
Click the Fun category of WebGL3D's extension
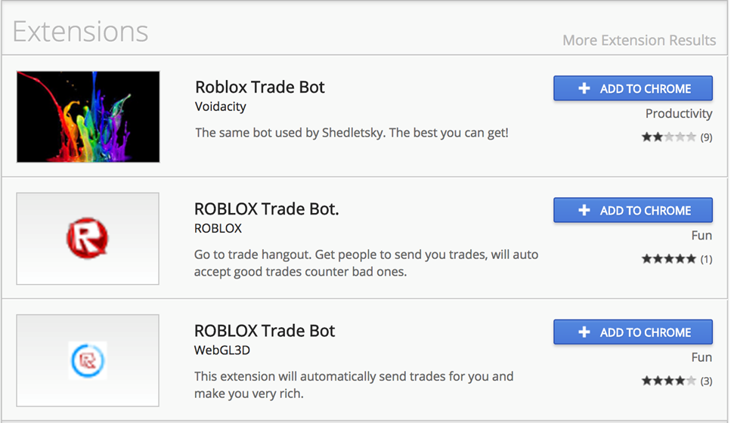(701, 357)
